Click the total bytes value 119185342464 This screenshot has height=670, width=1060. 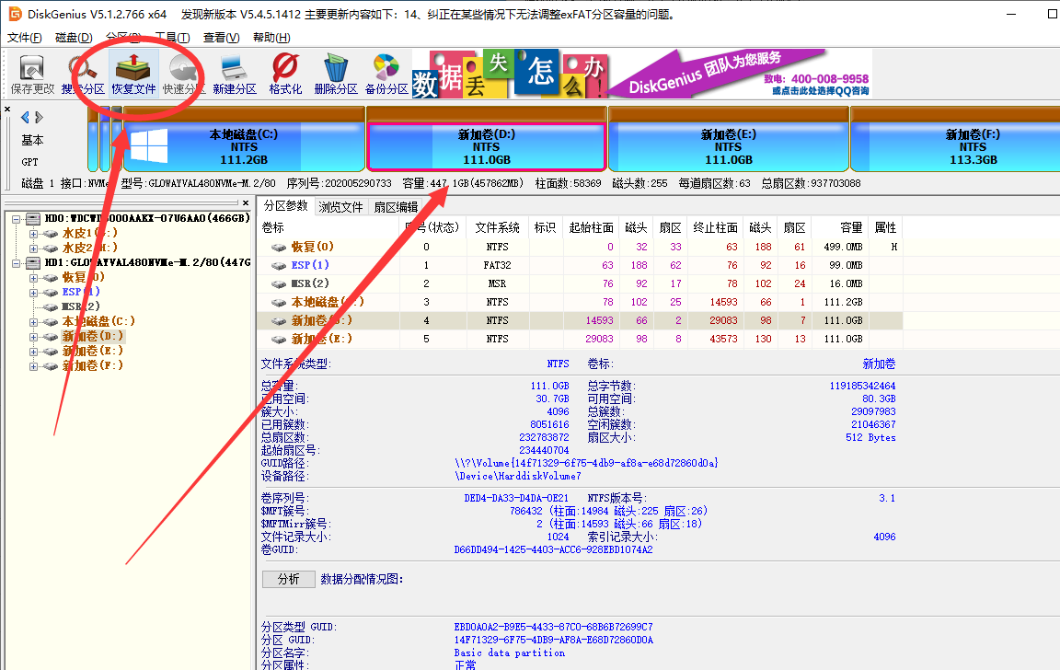(x=862, y=386)
